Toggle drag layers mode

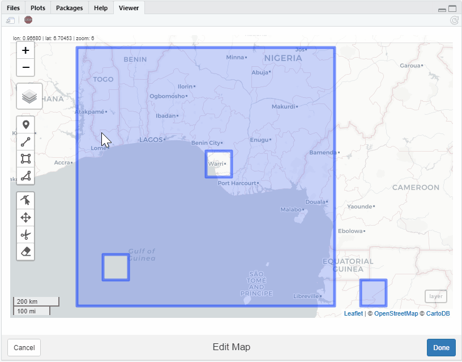tap(25, 217)
